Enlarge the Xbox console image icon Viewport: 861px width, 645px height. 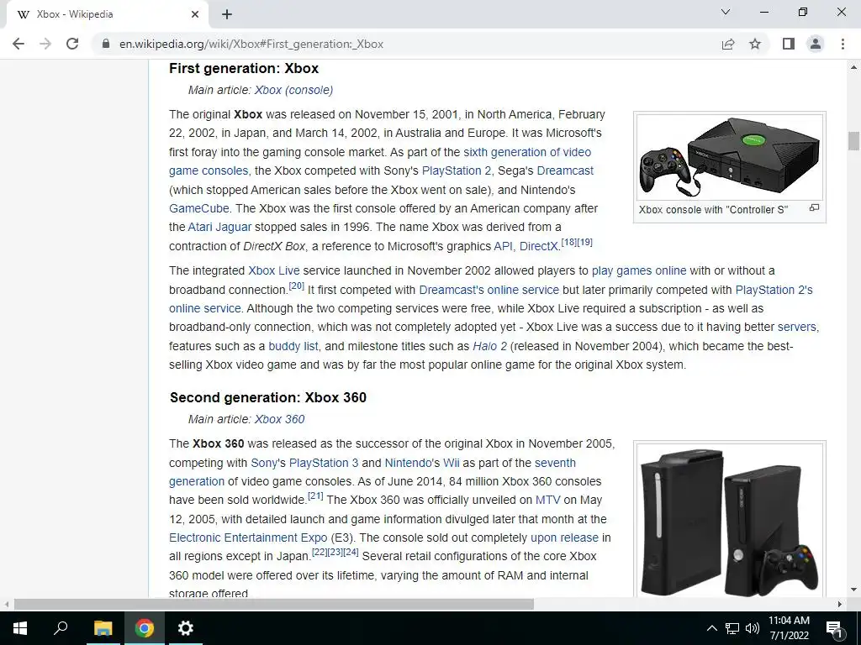814,208
